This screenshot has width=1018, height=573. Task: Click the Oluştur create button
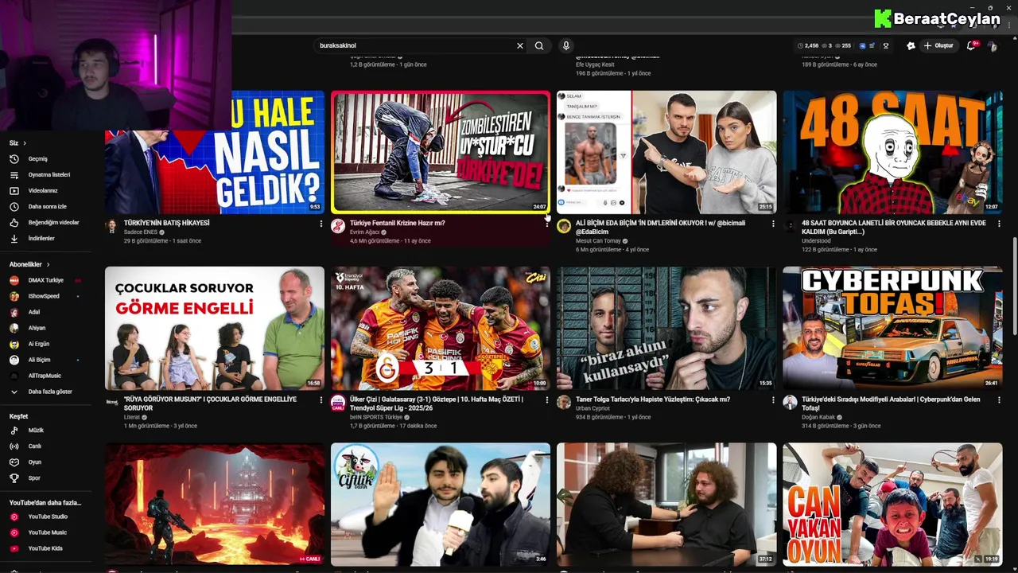click(x=938, y=46)
